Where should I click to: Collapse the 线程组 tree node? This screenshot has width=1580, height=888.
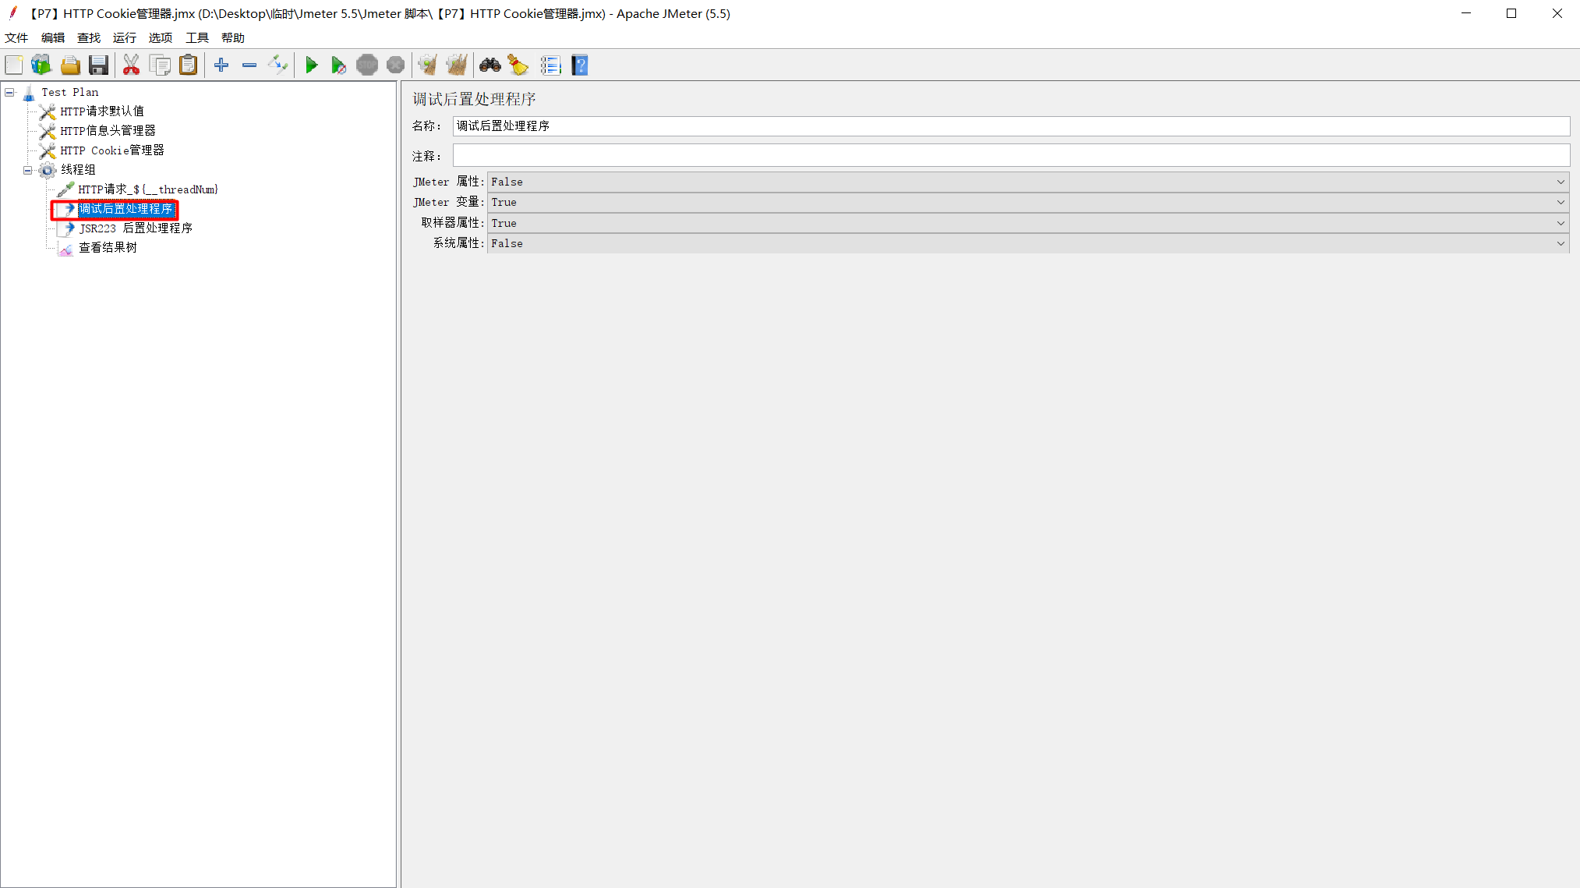[27, 170]
